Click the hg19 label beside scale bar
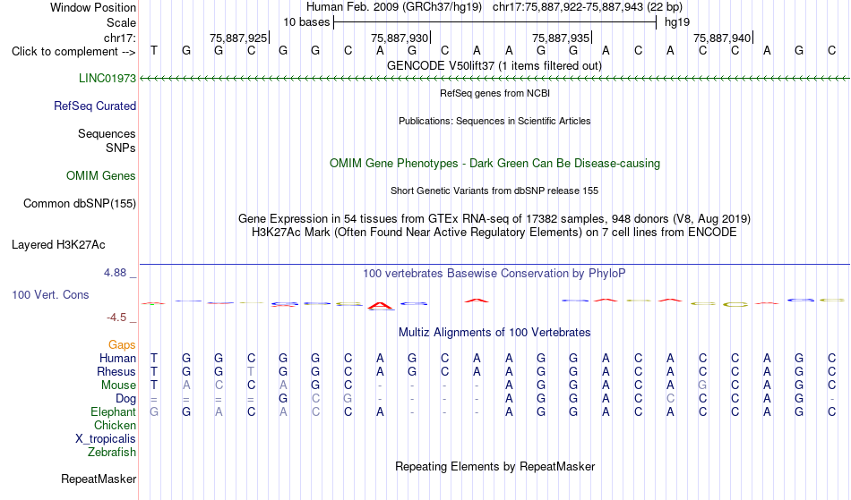The width and height of the screenshot is (851, 500). 677,22
